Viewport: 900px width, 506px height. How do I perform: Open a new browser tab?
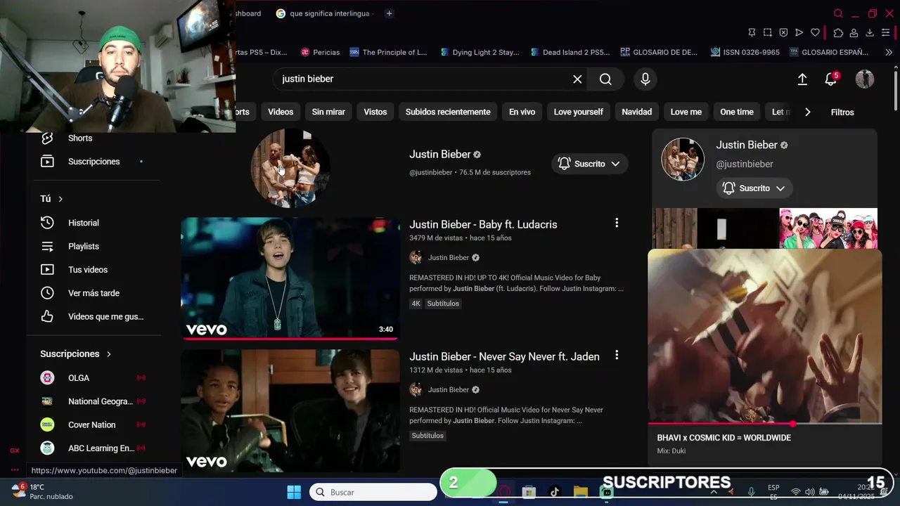coord(390,13)
